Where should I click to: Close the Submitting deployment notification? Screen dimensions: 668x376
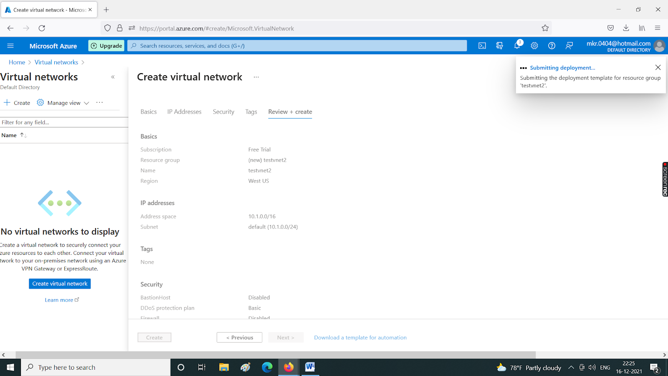[x=658, y=67]
